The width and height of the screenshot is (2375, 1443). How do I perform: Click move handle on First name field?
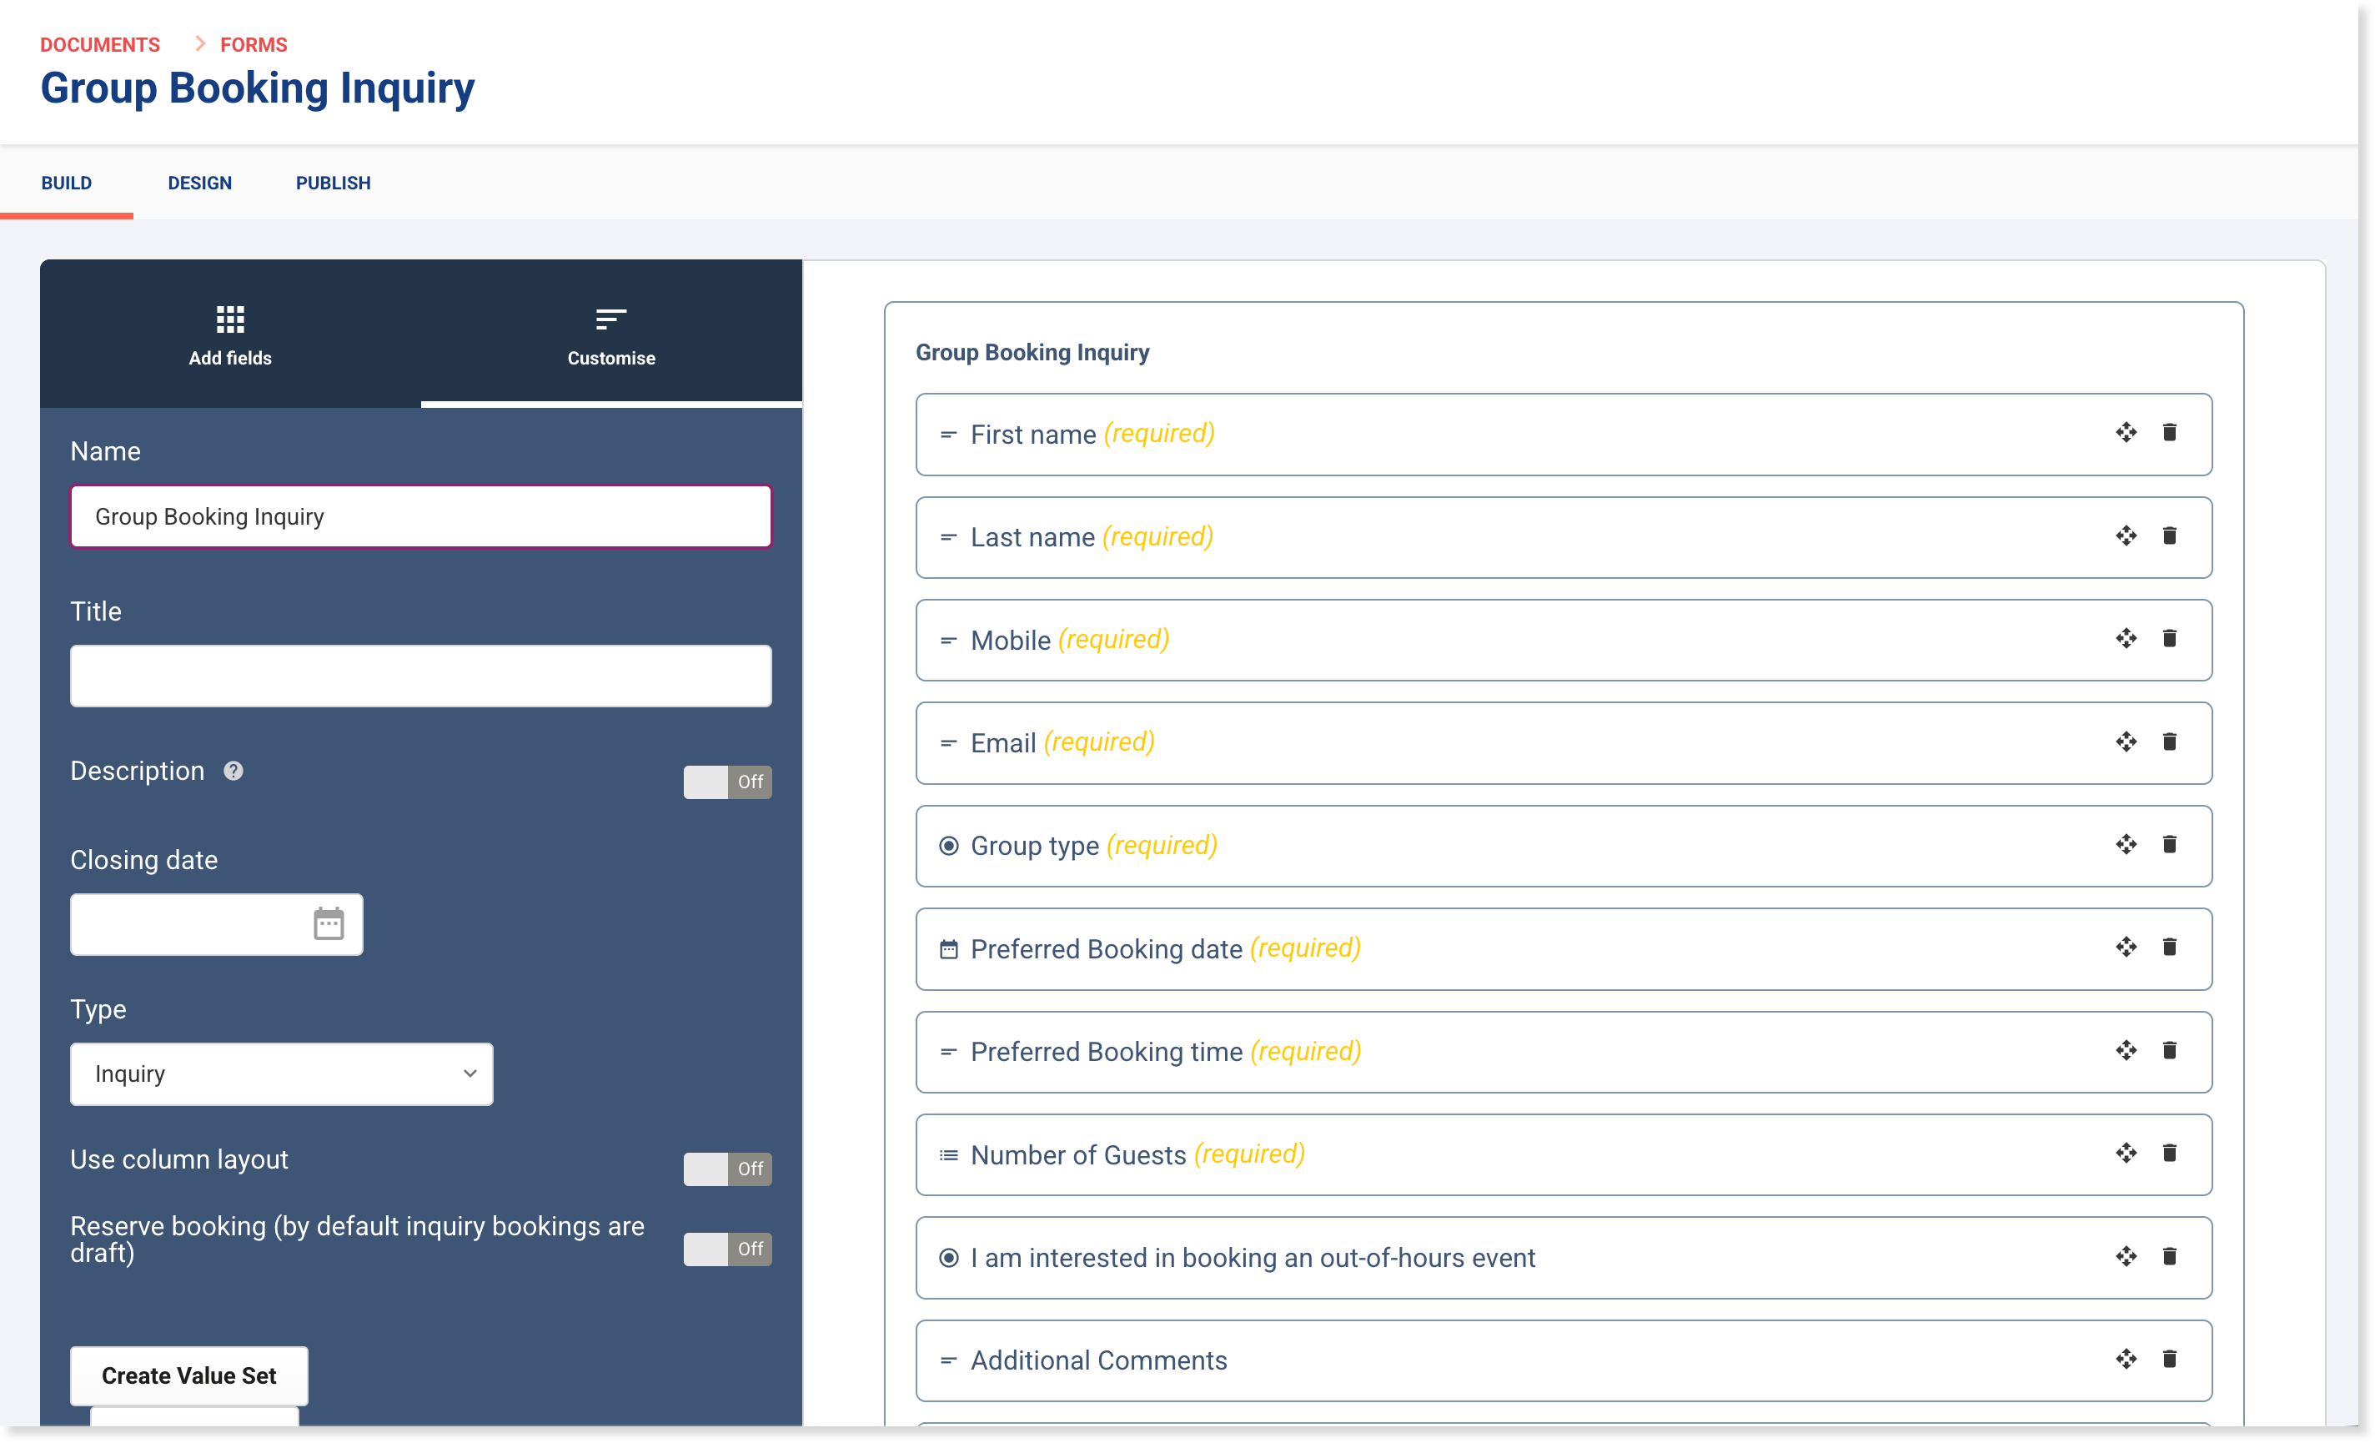pos(2126,433)
